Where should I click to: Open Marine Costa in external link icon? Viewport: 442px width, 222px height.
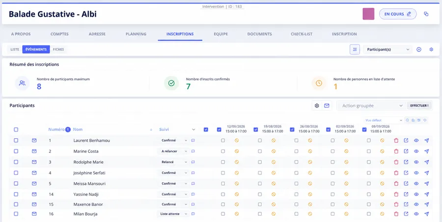(406, 151)
